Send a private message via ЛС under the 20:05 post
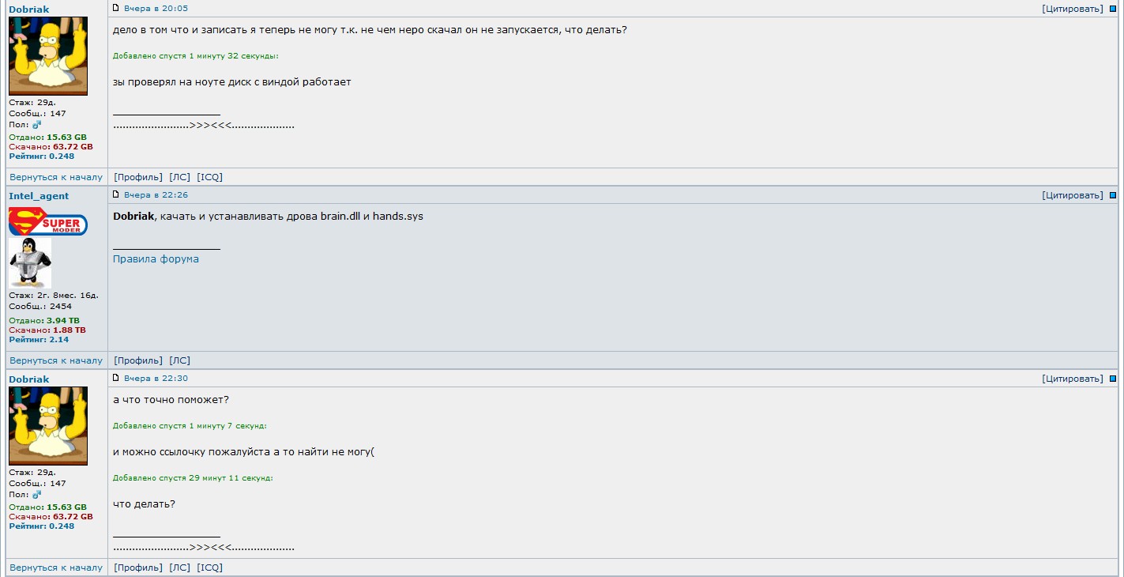1124x577 pixels. (180, 177)
